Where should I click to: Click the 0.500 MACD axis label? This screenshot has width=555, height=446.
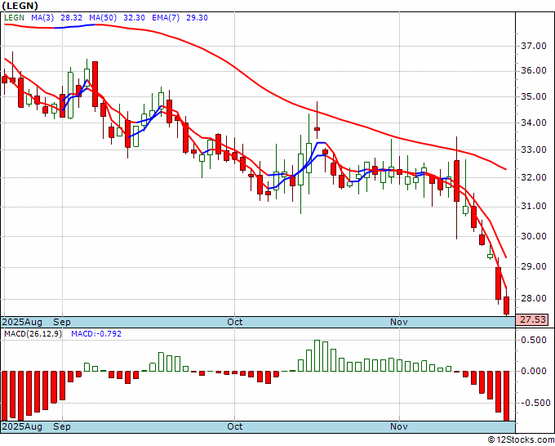coord(535,340)
